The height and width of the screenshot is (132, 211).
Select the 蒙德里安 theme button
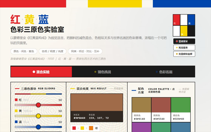[x=184, y=41]
